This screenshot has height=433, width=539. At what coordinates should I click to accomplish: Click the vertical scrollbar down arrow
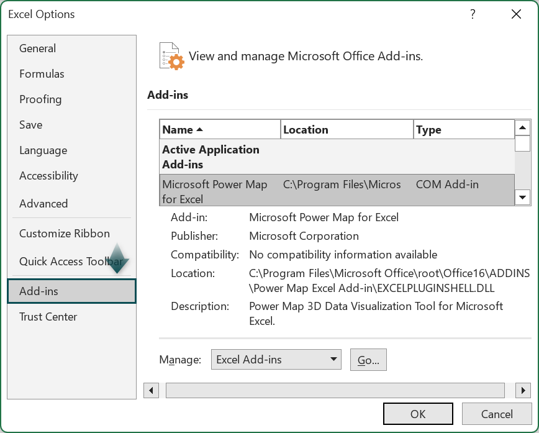point(522,198)
